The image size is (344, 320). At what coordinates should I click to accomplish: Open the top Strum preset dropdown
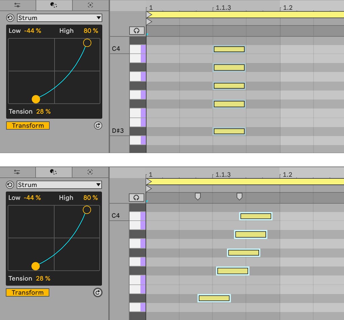point(59,17)
